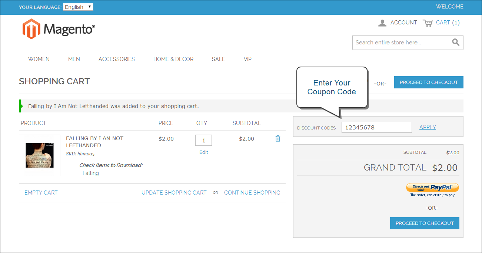482x253 pixels.
Task: Click the quantity field showing 1
Action: (x=204, y=141)
